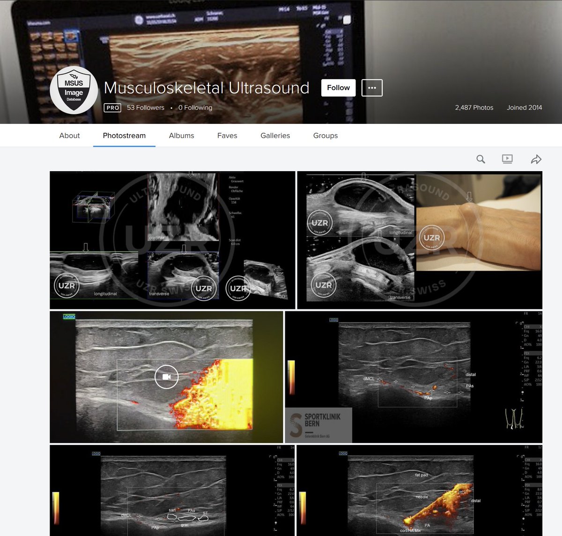The width and height of the screenshot is (562, 536).
Task: Open the sart/grac/ST labeled ultrasound photo
Action: click(172, 491)
